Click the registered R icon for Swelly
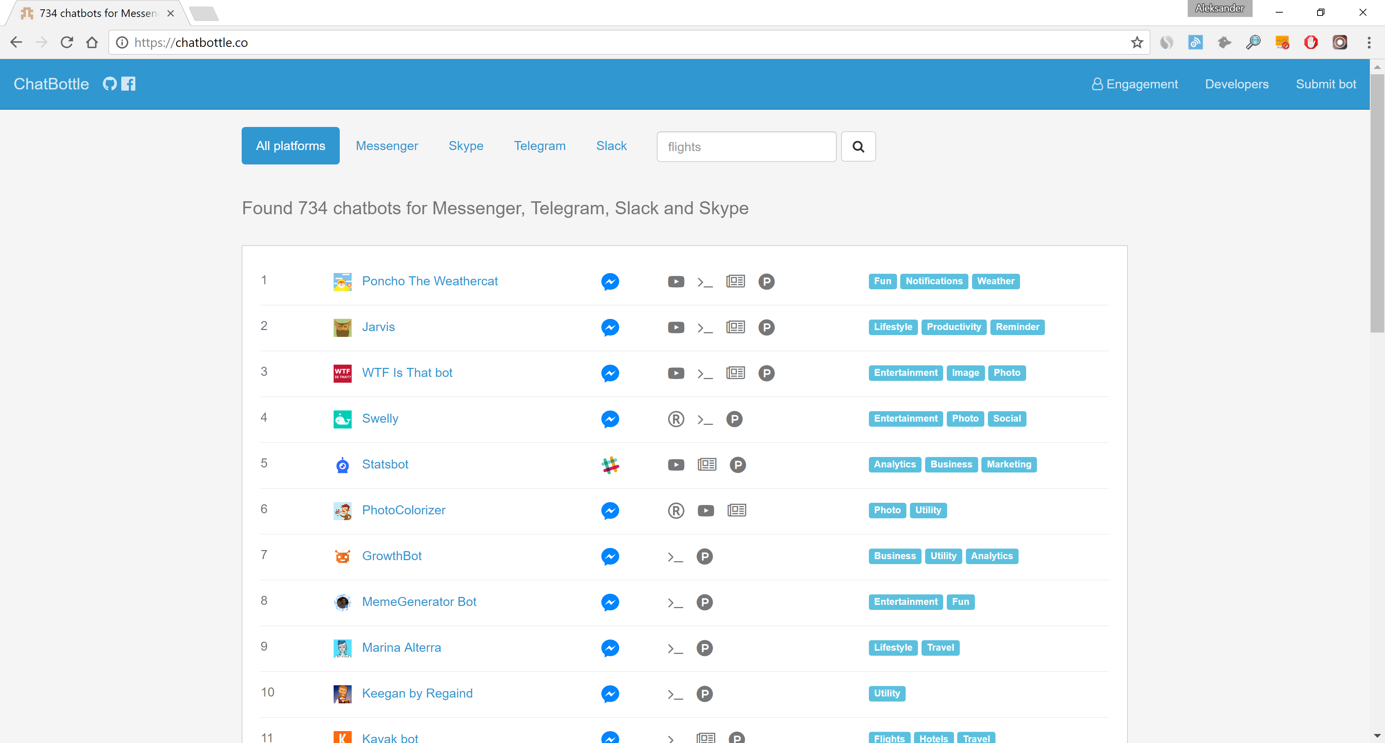 pos(676,419)
